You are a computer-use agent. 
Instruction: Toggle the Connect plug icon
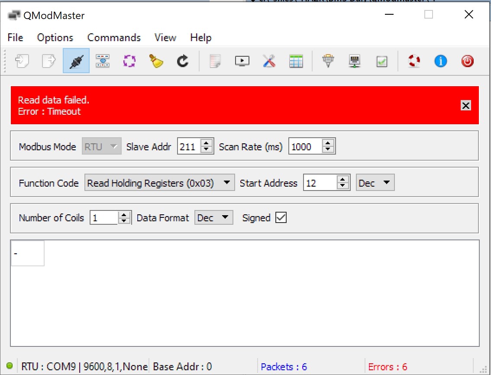point(76,61)
